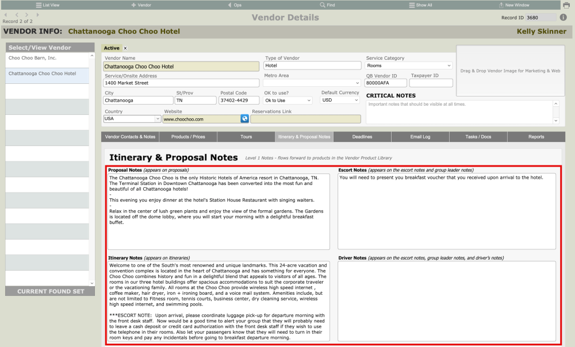The height and width of the screenshot is (347, 575).
Task: Click the Critical Notes text area
Action: (x=459, y=112)
